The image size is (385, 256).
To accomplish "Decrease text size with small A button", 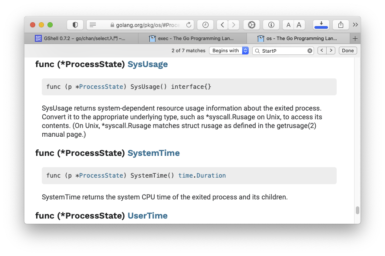I will click(288, 25).
